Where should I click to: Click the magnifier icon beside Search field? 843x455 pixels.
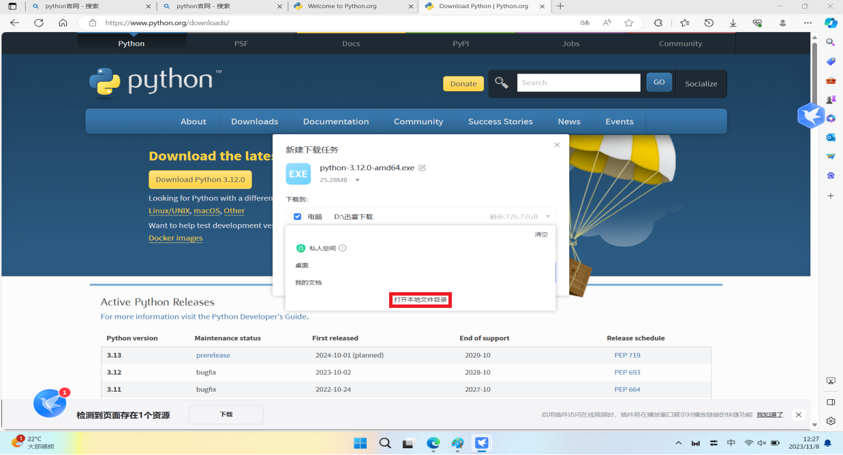pos(502,83)
